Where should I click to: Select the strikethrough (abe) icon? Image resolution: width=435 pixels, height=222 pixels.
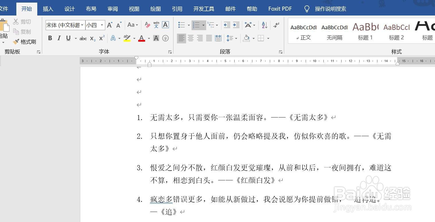[x=83, y=38]
